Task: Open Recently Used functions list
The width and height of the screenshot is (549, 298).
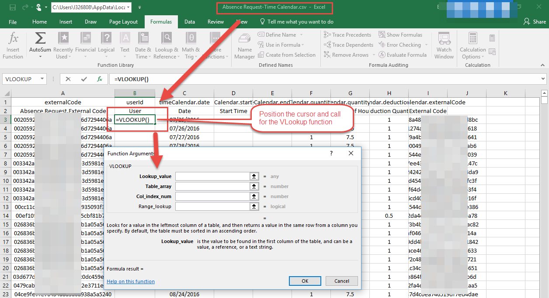Action: pos(63,46)
